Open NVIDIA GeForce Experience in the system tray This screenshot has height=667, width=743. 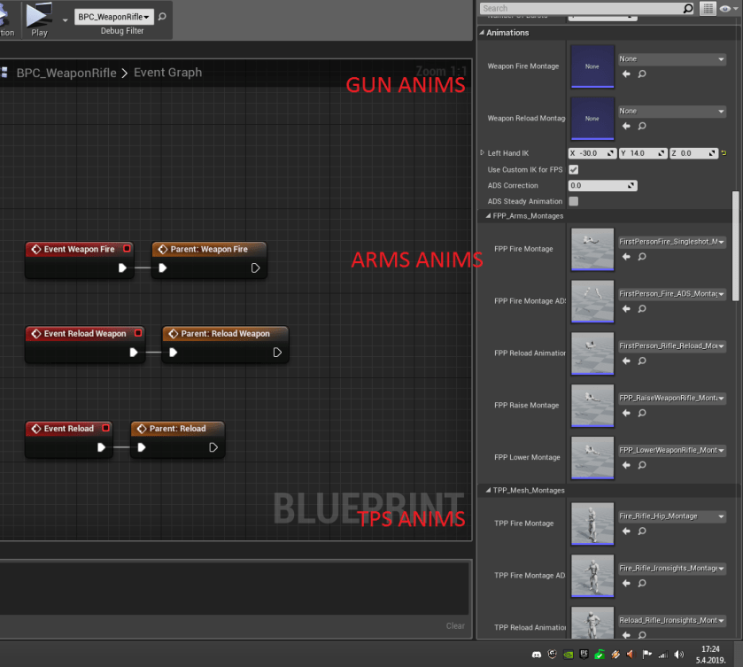click(568, 655)
